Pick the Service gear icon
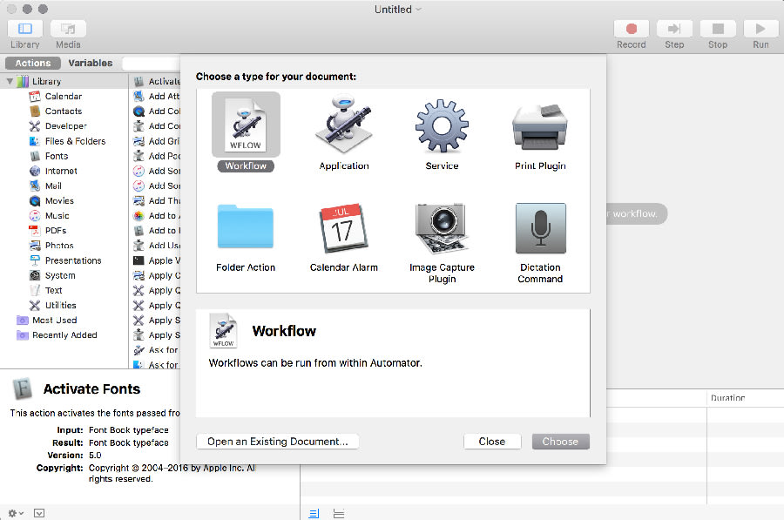The image size is (784, 520). [x=442, y=126]
